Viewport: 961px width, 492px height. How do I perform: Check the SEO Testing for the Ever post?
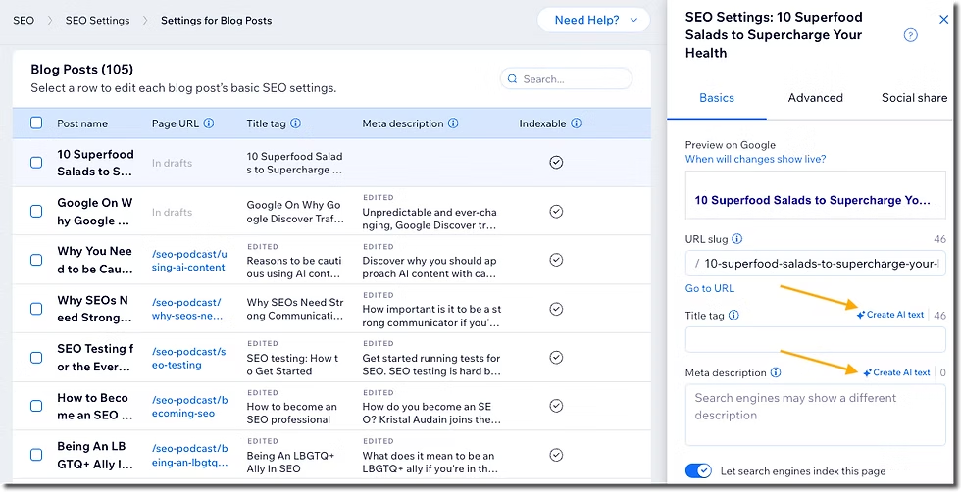click(x=36, y=357)
